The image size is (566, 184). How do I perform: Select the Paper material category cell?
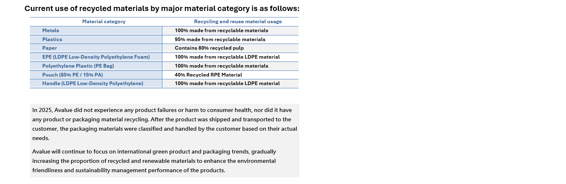pyautogui.click(x=96, y=48)
